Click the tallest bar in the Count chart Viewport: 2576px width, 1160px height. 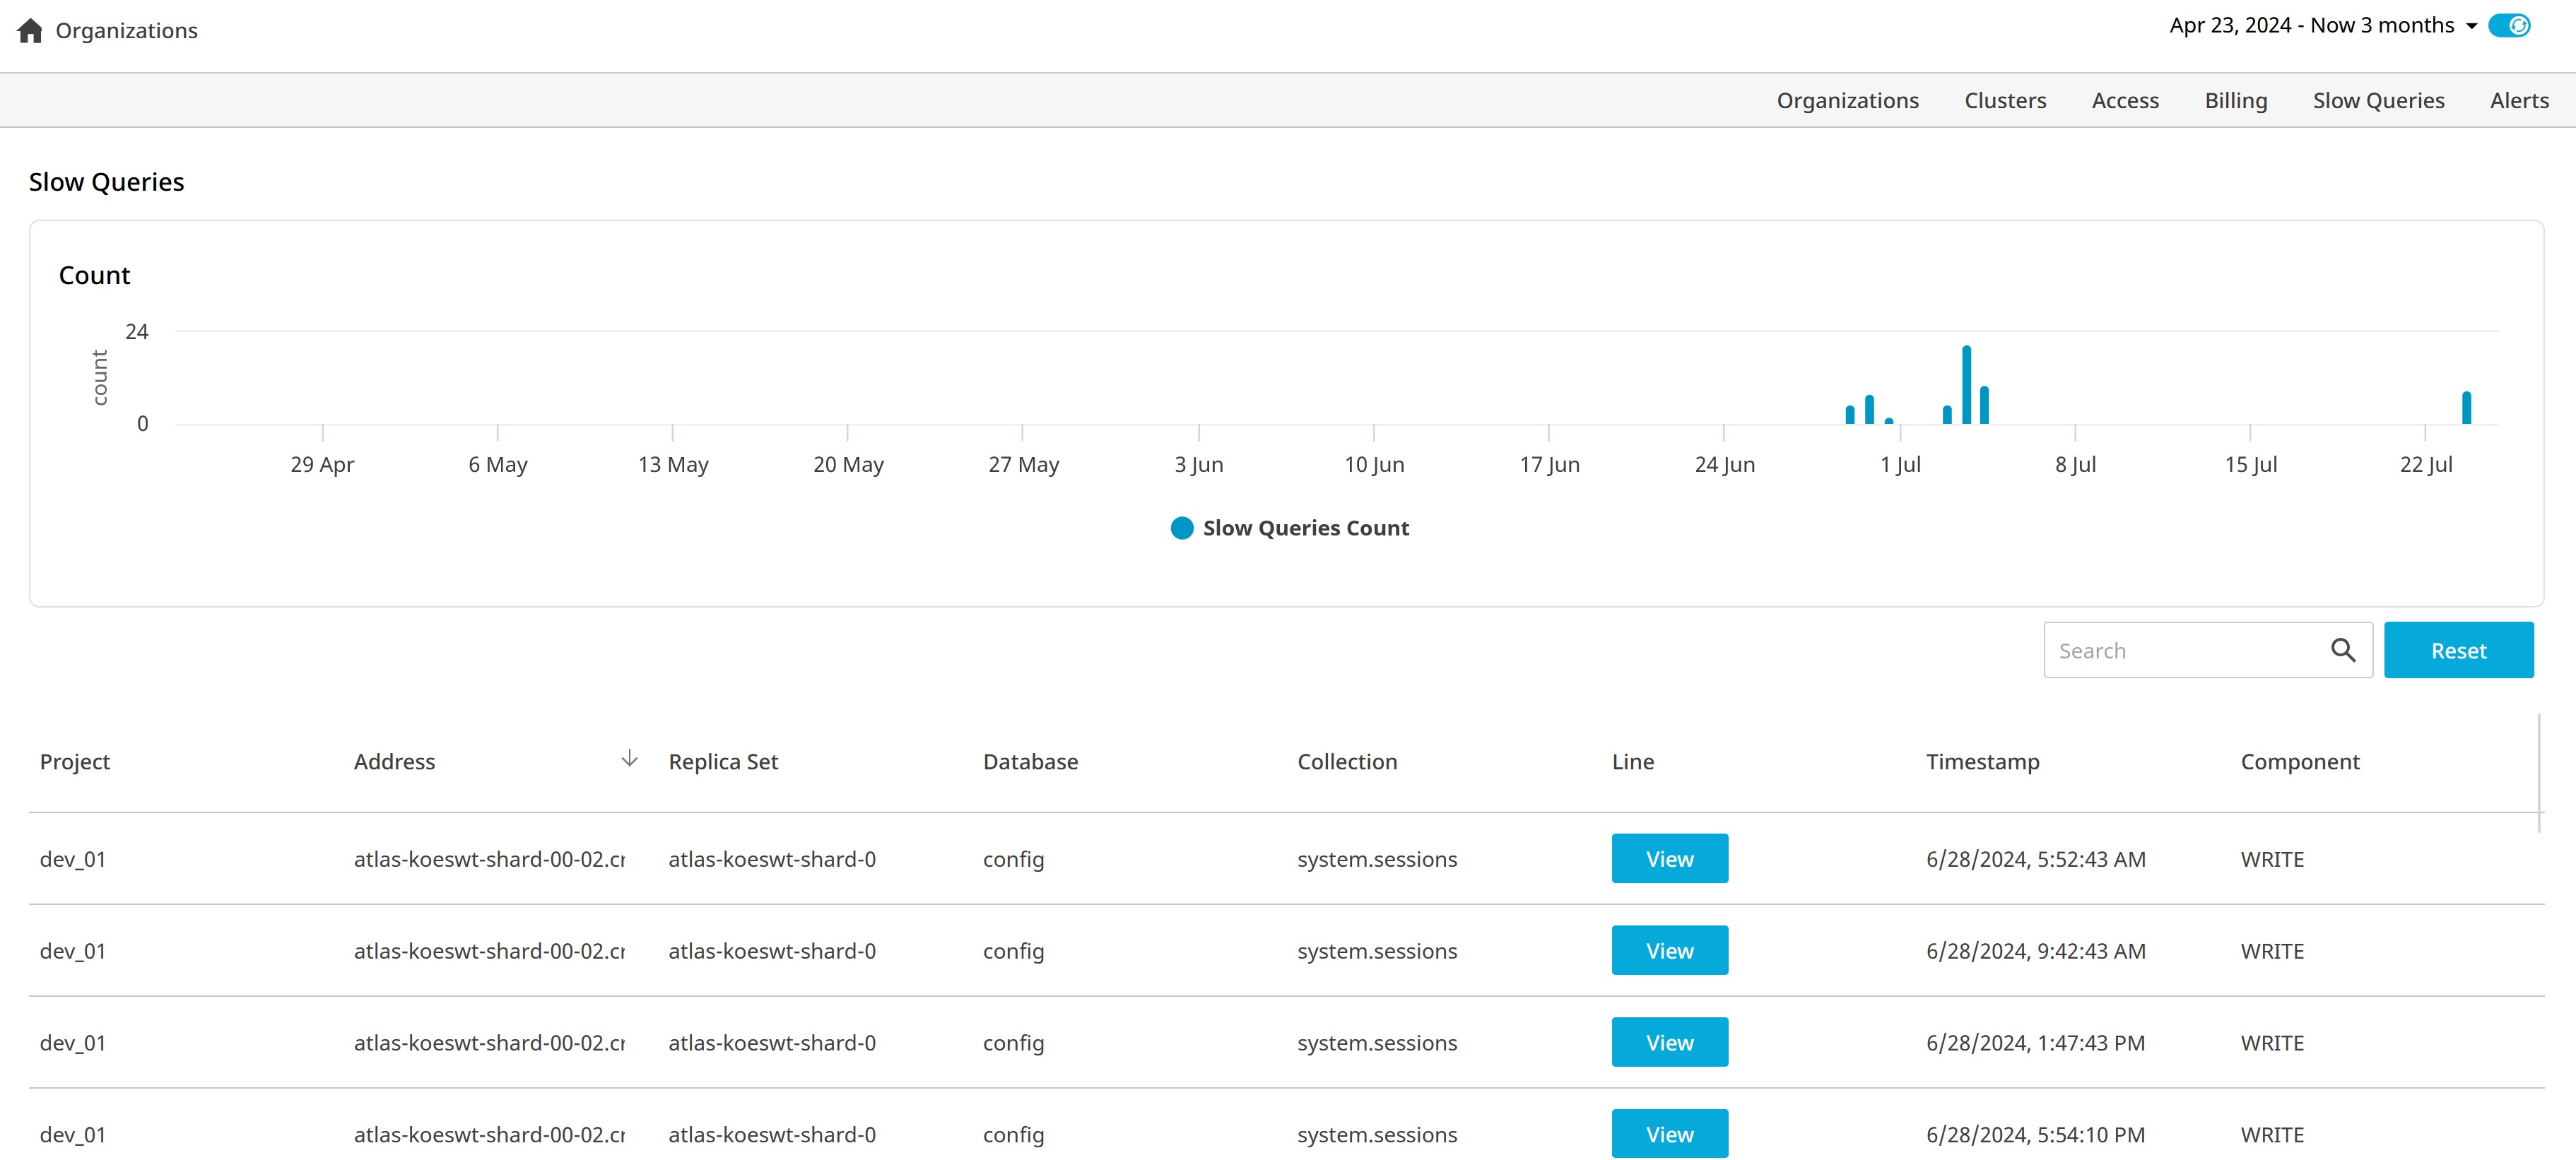tap(1966, 385)
